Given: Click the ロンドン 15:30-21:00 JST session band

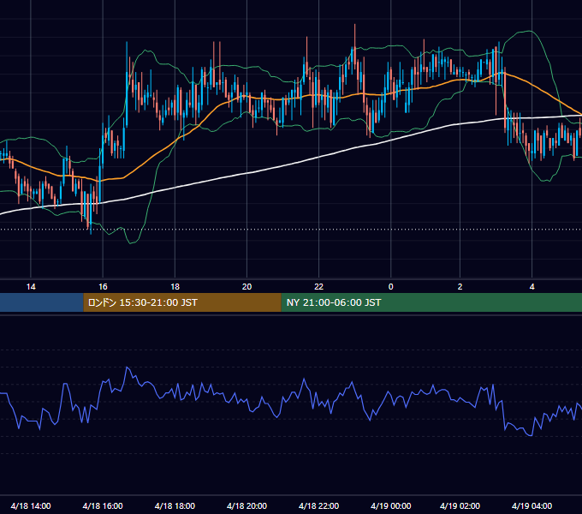Looking at the screenshot, I should [x=182, y=302].
